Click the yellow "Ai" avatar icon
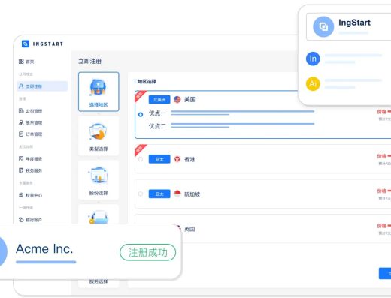 point(313,83)
